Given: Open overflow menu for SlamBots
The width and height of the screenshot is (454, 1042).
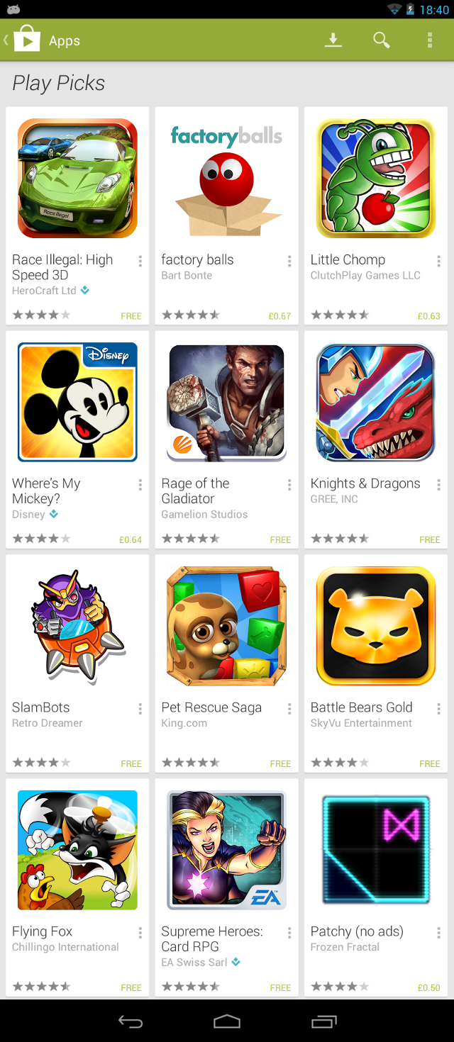Looking at the screenshot, I should pyautogui.click(x=140, y=710).
